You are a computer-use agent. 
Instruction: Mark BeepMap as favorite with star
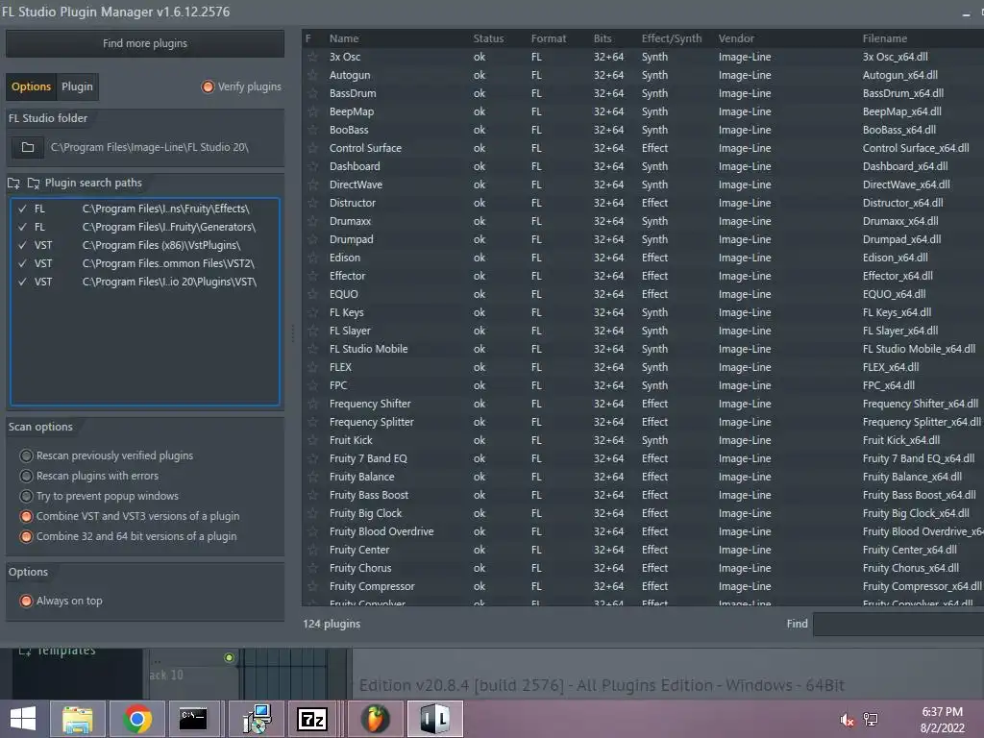pyautogui.click(x=312, y=111)
